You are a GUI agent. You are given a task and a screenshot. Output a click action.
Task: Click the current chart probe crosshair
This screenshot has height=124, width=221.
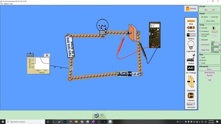[71, 68]
